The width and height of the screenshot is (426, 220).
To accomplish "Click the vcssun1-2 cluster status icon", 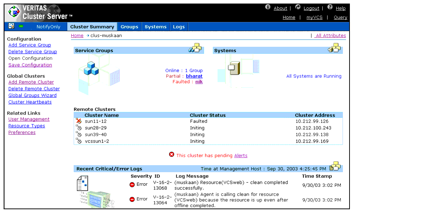I will click(79, 141).
